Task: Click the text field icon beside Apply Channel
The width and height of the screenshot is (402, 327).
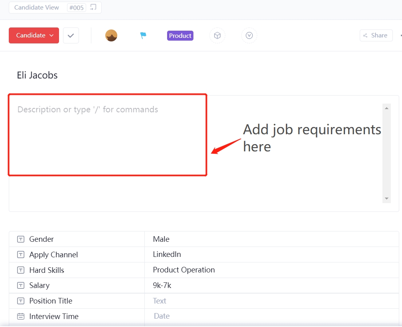Action: [x=20, y=255]
